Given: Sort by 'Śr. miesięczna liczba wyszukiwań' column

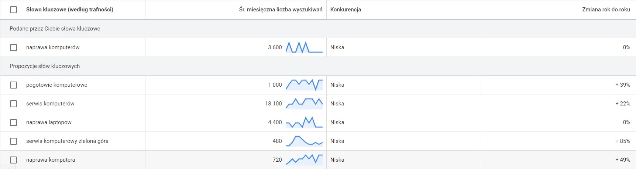Looking at the screenshot, I should [281, 10].
